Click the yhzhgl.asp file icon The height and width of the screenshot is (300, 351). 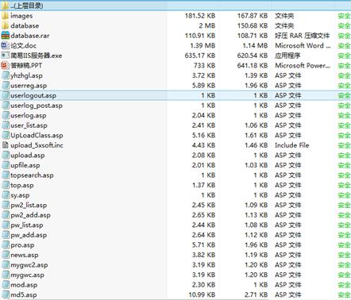click(6, 75)
